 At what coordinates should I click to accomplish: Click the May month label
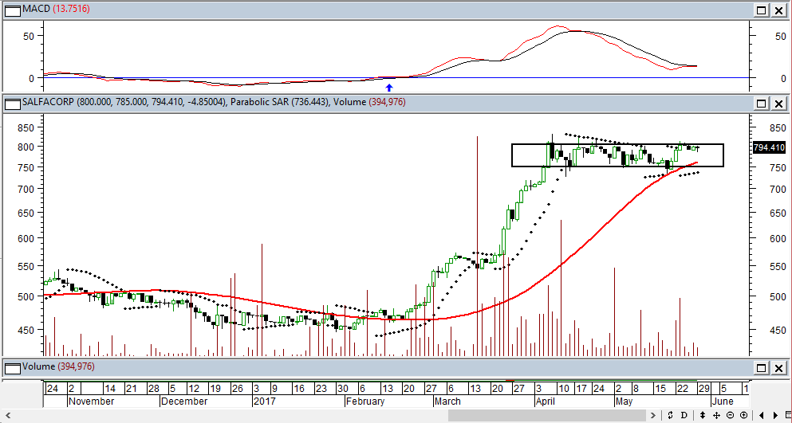point(625,401)
